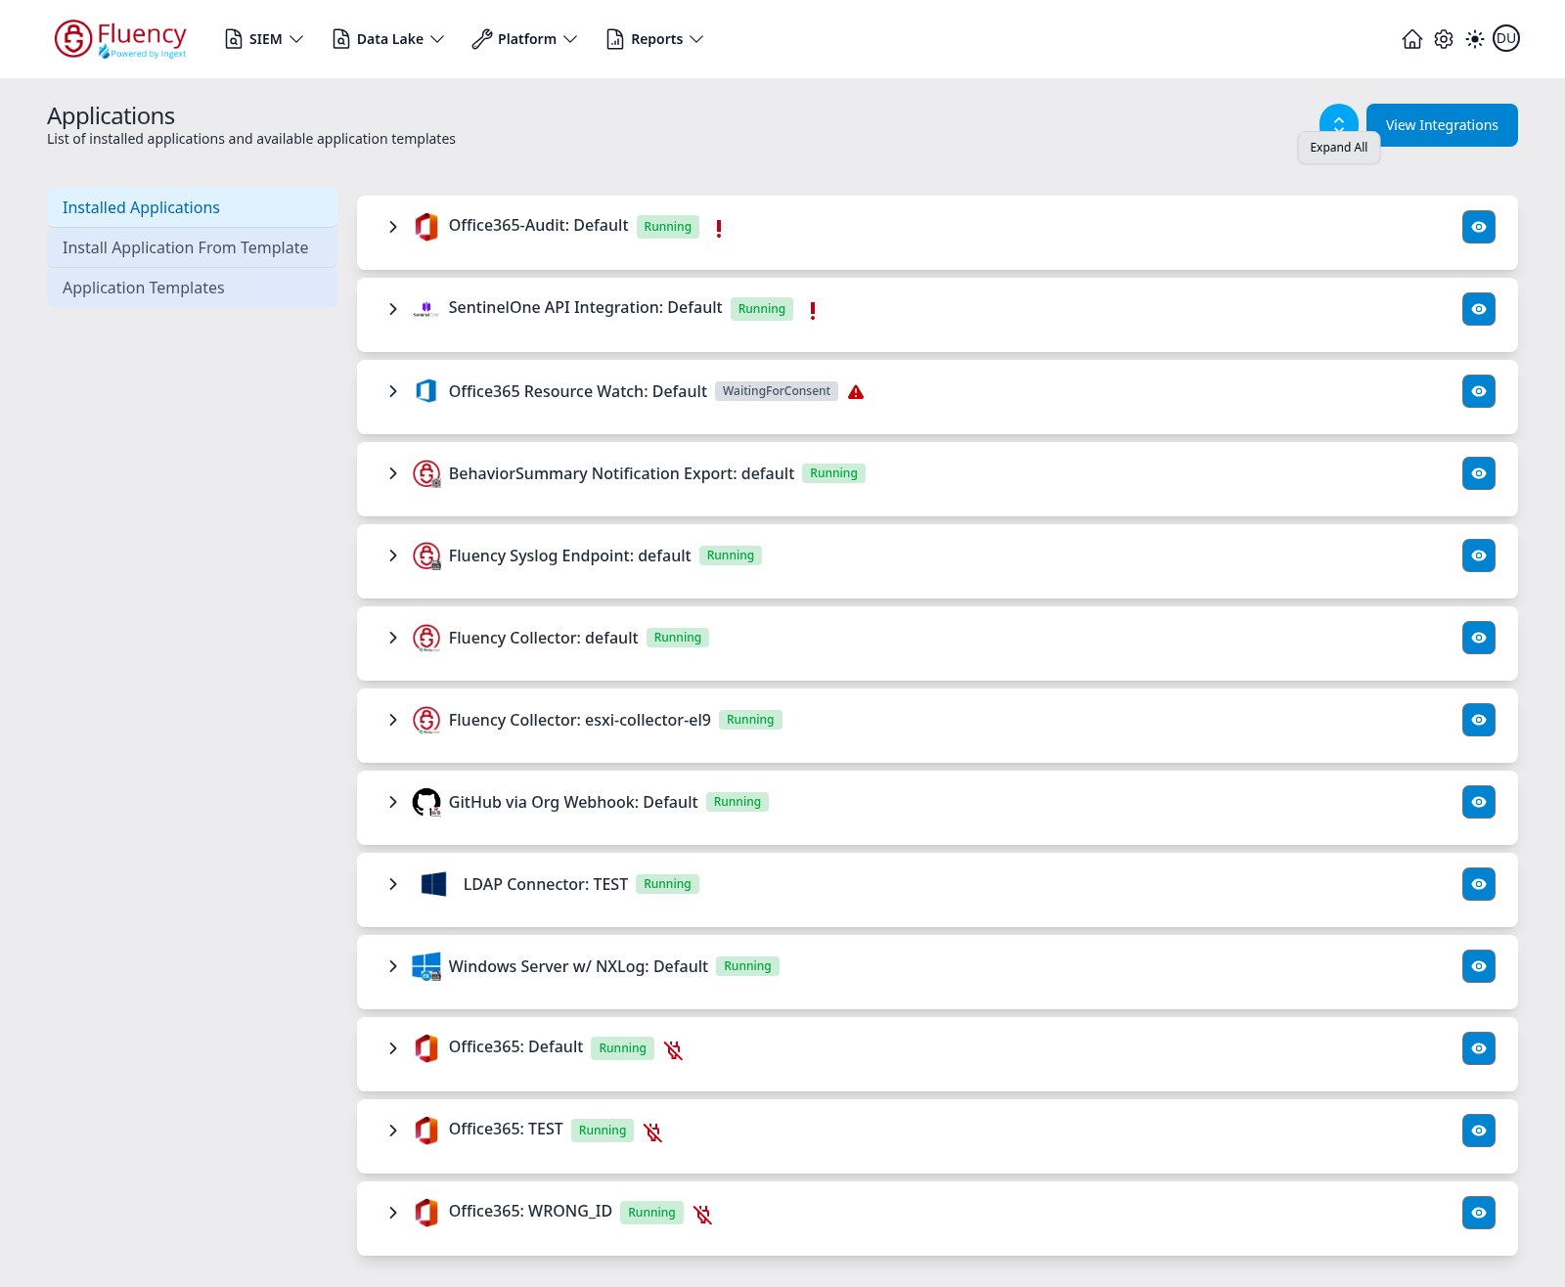Click SentinelOne red exclamation alert icon
The height and width of the screenshot is (1287, 1565).
[x=813, y=310]
